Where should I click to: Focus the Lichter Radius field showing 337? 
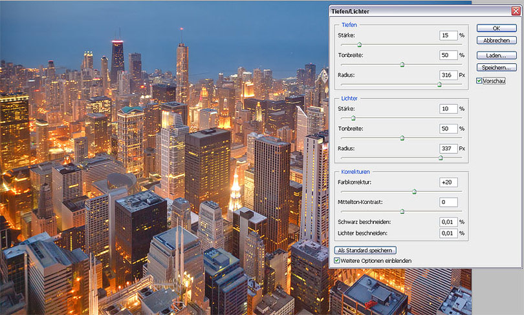pos(448,148)
